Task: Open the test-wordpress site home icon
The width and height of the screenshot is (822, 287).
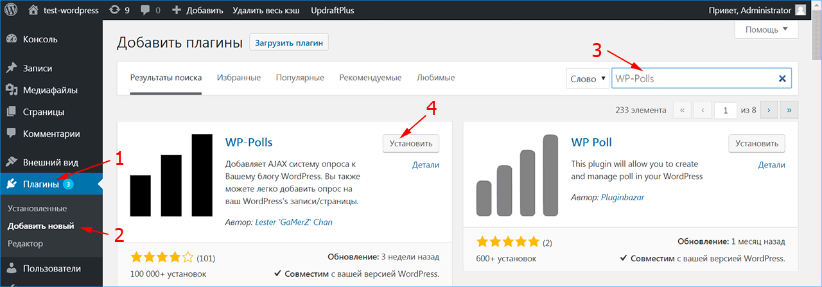Action: click(x=33, y=10)
